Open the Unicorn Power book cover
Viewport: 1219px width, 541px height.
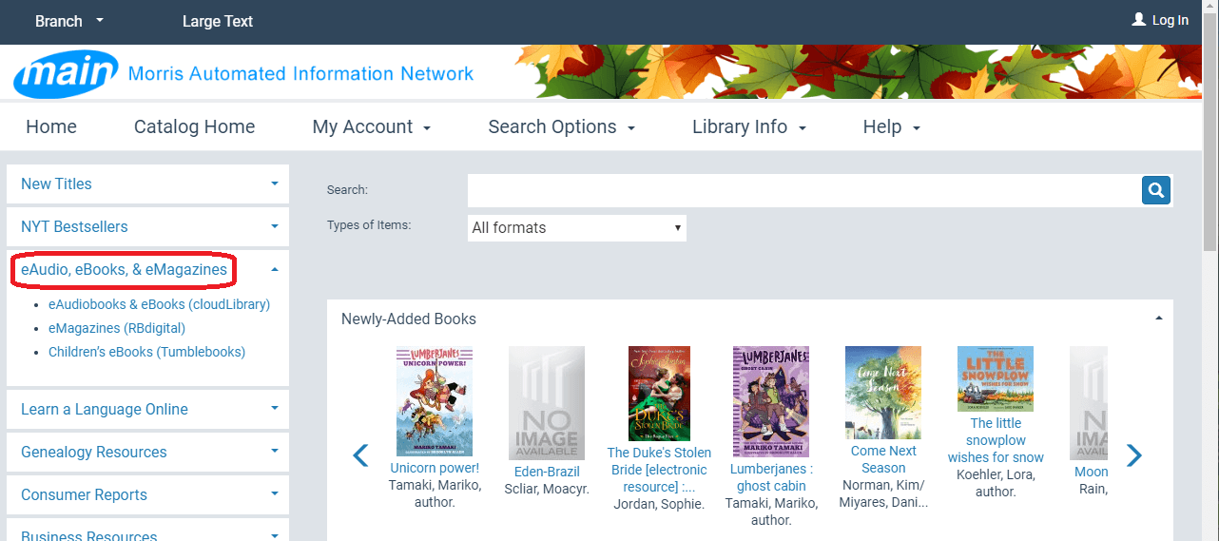point(434,402)
